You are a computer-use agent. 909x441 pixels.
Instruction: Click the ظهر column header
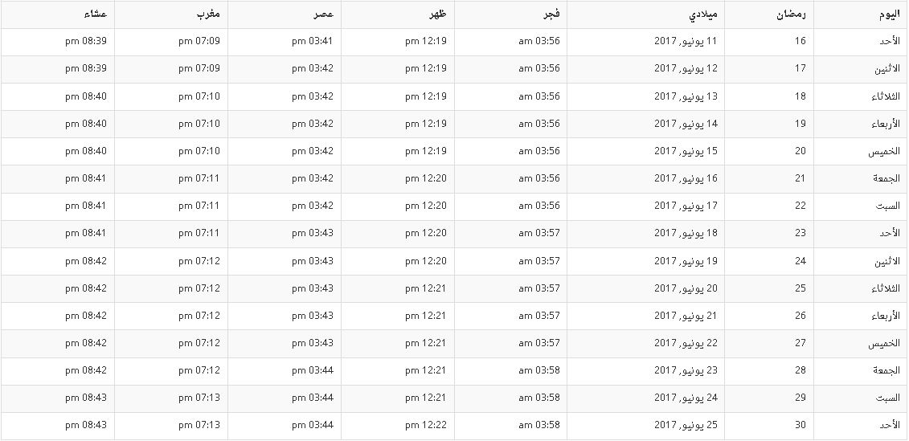pos(437,14)
